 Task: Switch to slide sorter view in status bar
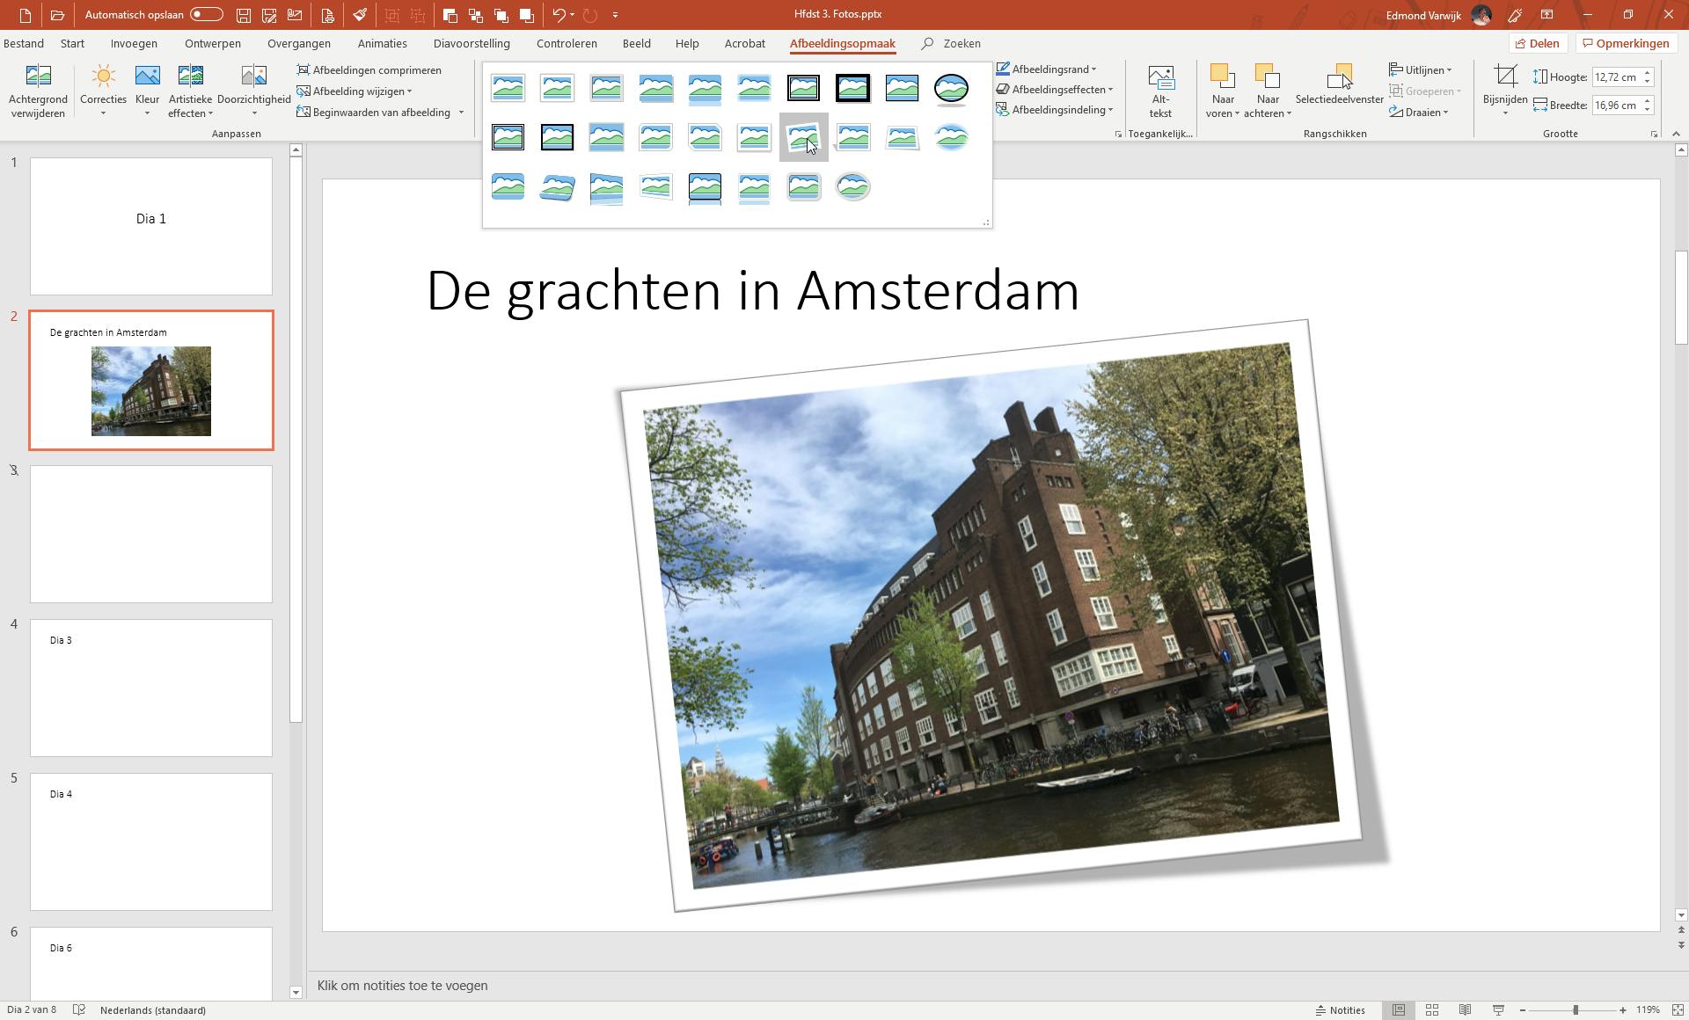coord(1431,1010)
